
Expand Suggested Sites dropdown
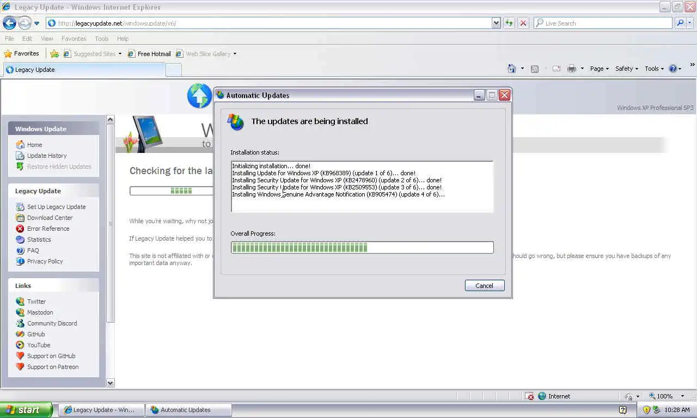(x=120, y=54)
